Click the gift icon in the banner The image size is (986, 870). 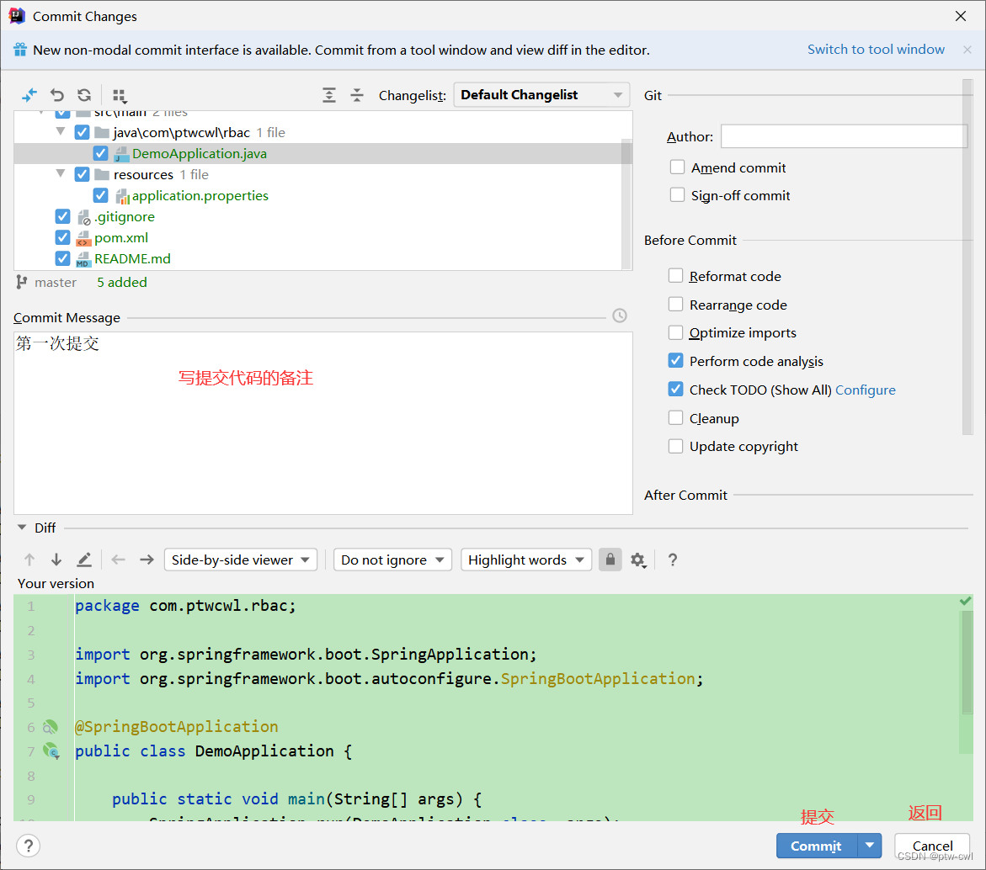[x=20, y=50]
